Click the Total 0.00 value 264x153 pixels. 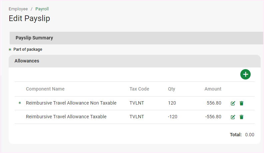[x=249, y=135]
